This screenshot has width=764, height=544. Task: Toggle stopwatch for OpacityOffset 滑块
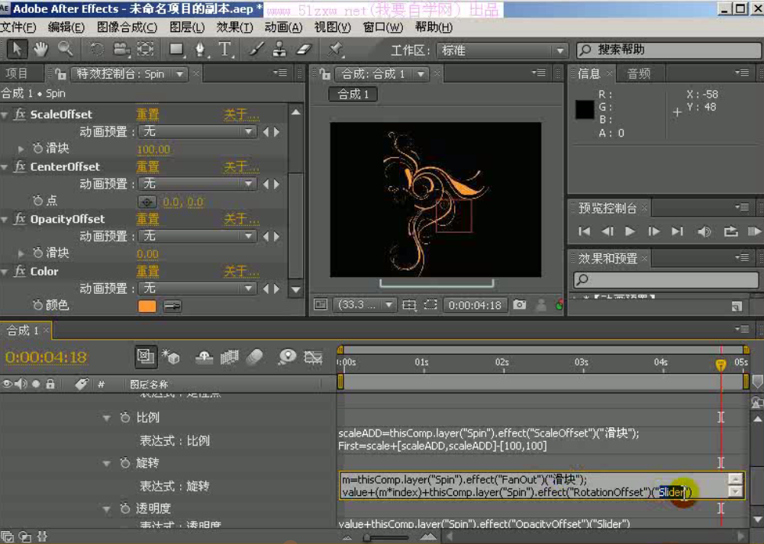click(37, 253)
